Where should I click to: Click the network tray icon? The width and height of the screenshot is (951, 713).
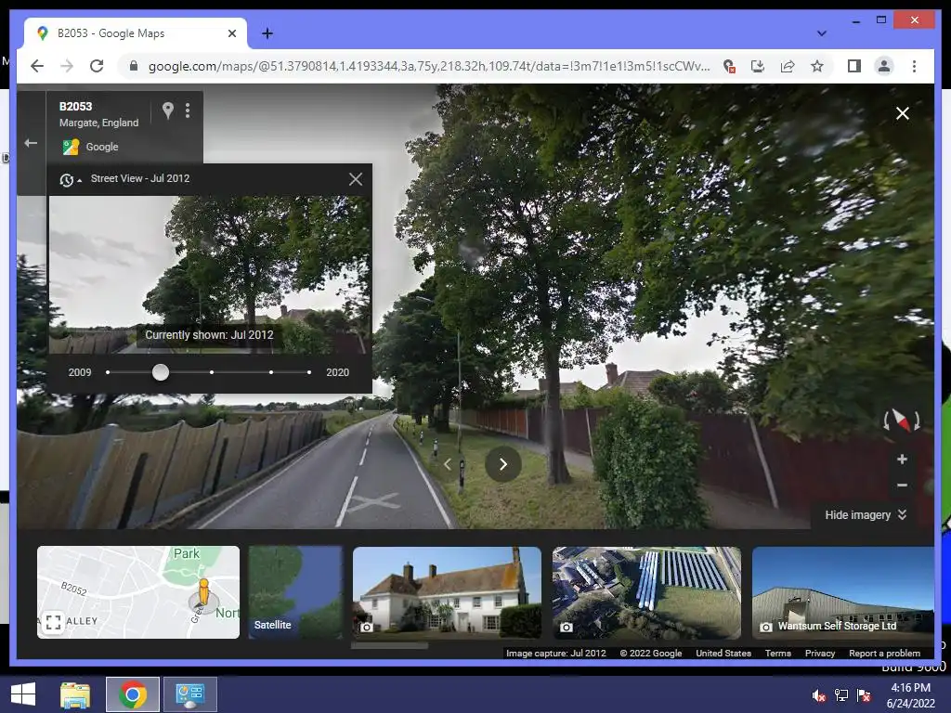[x=841, y=695]
